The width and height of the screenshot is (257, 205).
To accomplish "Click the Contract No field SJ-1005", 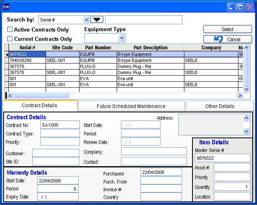I will [x=60, y=125].
